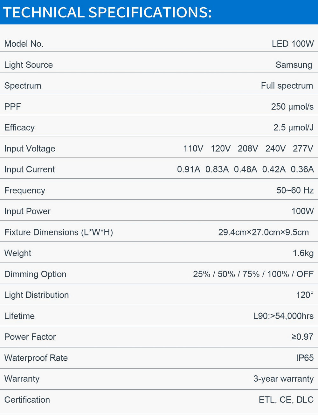Select the ETL, CE, DLC certification value

click(286, 400)
